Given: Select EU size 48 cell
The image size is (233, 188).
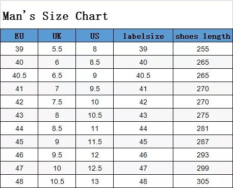Looking at the screenshot, I should [x=19, y=181].
